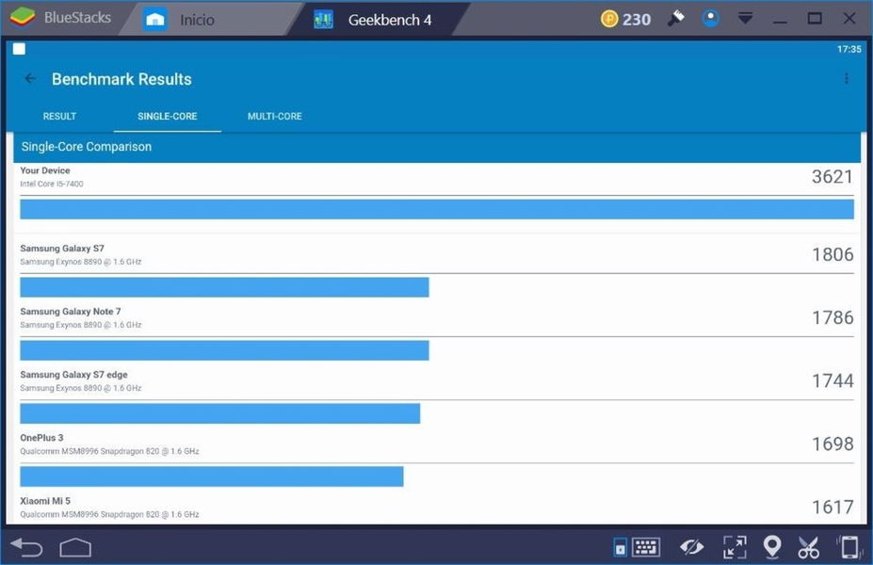Maximize the BlueStacks window
This screenshot has height=565, width=873.
click(x=815, y=19)
